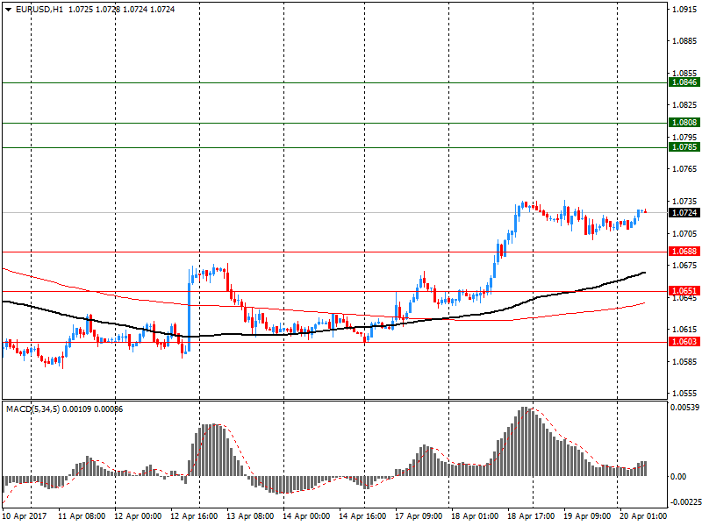This screenshot has width=702, height=526.
Task: Select the 1.0808 green resistance level label
Action: 684,123
